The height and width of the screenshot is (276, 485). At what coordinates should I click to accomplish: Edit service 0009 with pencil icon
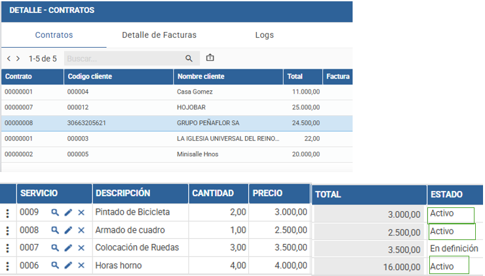(x=68, y=213)
